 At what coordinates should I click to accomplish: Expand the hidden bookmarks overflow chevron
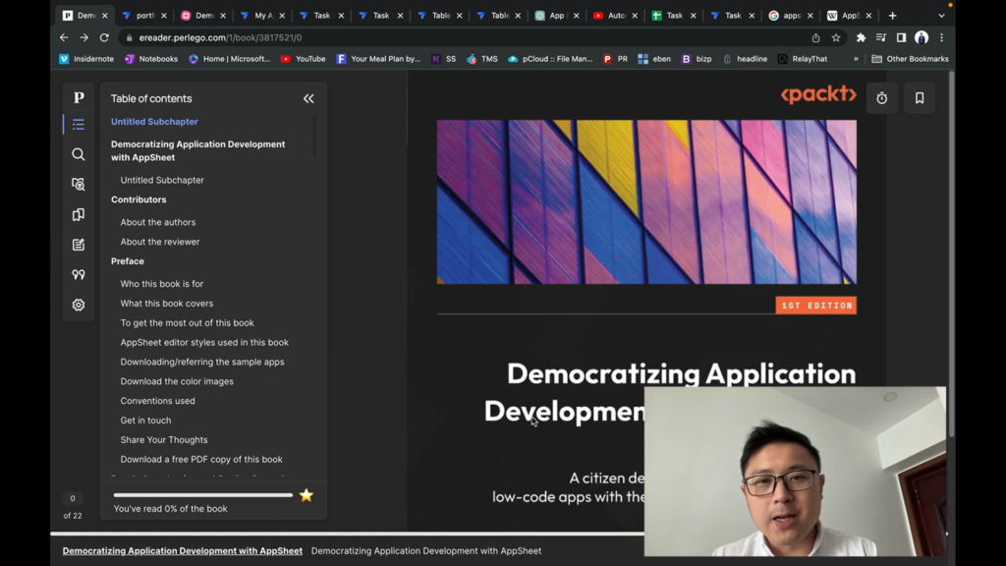click(x=856, y=59)
